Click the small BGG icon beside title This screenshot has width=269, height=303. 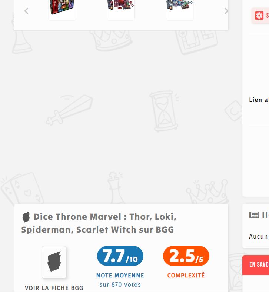pyautogui.click(x=26, y=217)
